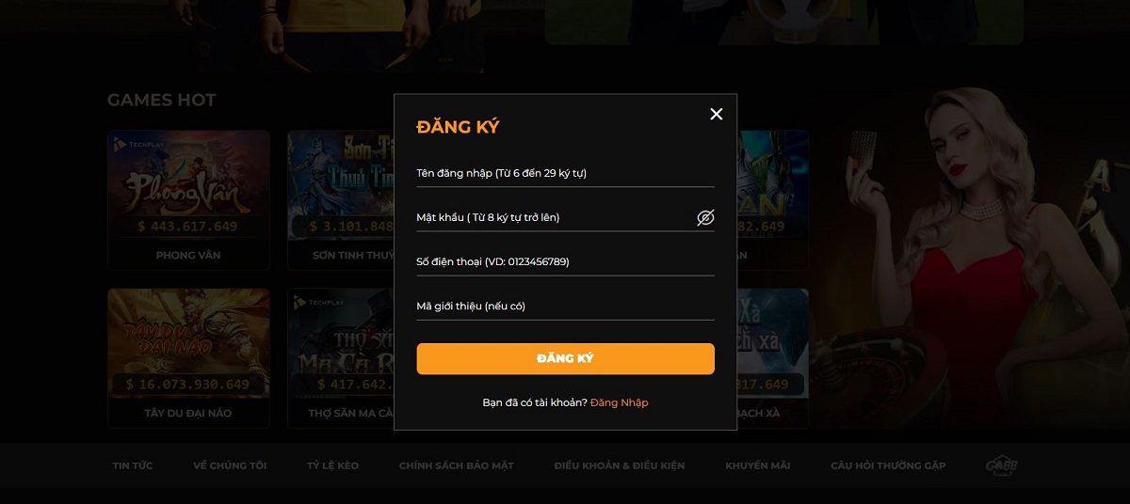
Task: Open the Sơn Tinh Thủy Tinh game card
Action: [x=341, y=199]
